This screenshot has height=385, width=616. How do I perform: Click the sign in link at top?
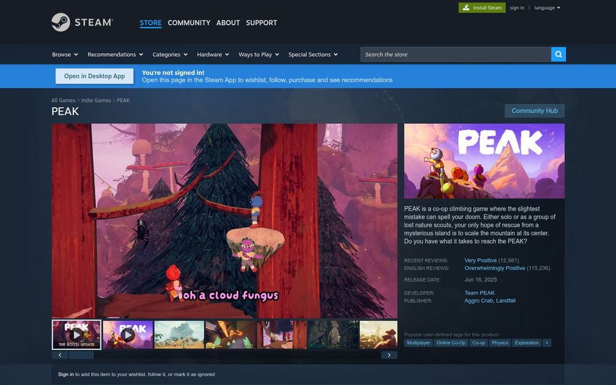517,8
